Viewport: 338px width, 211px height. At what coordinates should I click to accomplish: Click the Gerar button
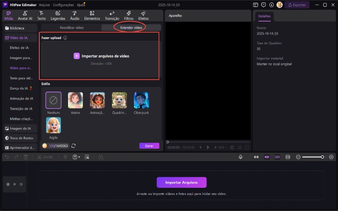pyautogui.click(x=149, y=146)
